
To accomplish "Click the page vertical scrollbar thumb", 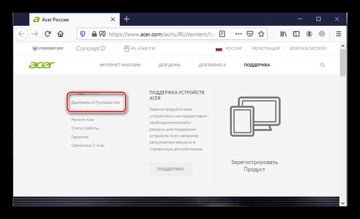I will click(x=343, y=63).
